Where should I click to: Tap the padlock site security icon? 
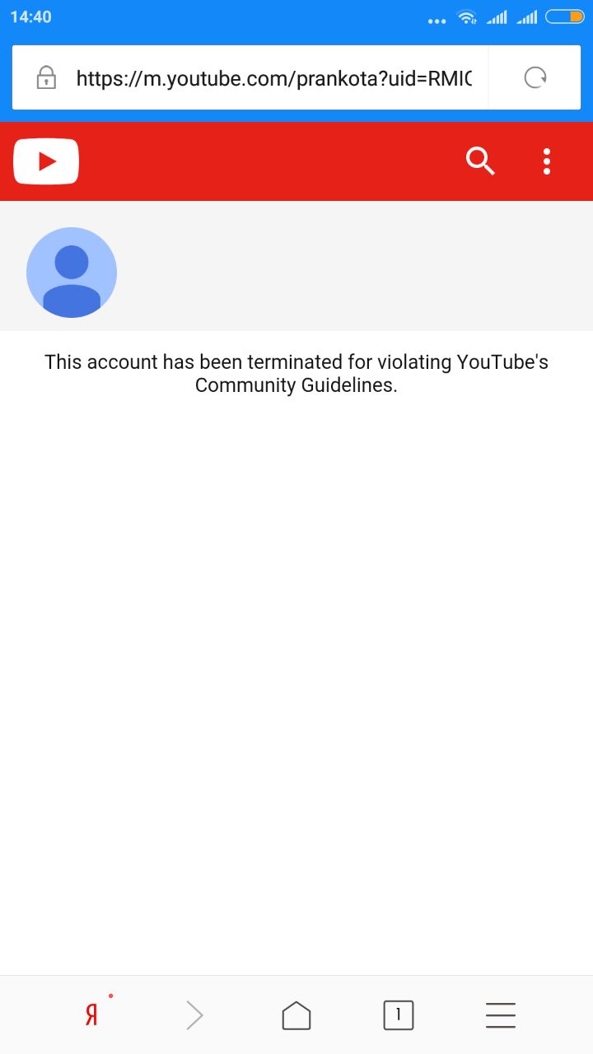point(46,77)
